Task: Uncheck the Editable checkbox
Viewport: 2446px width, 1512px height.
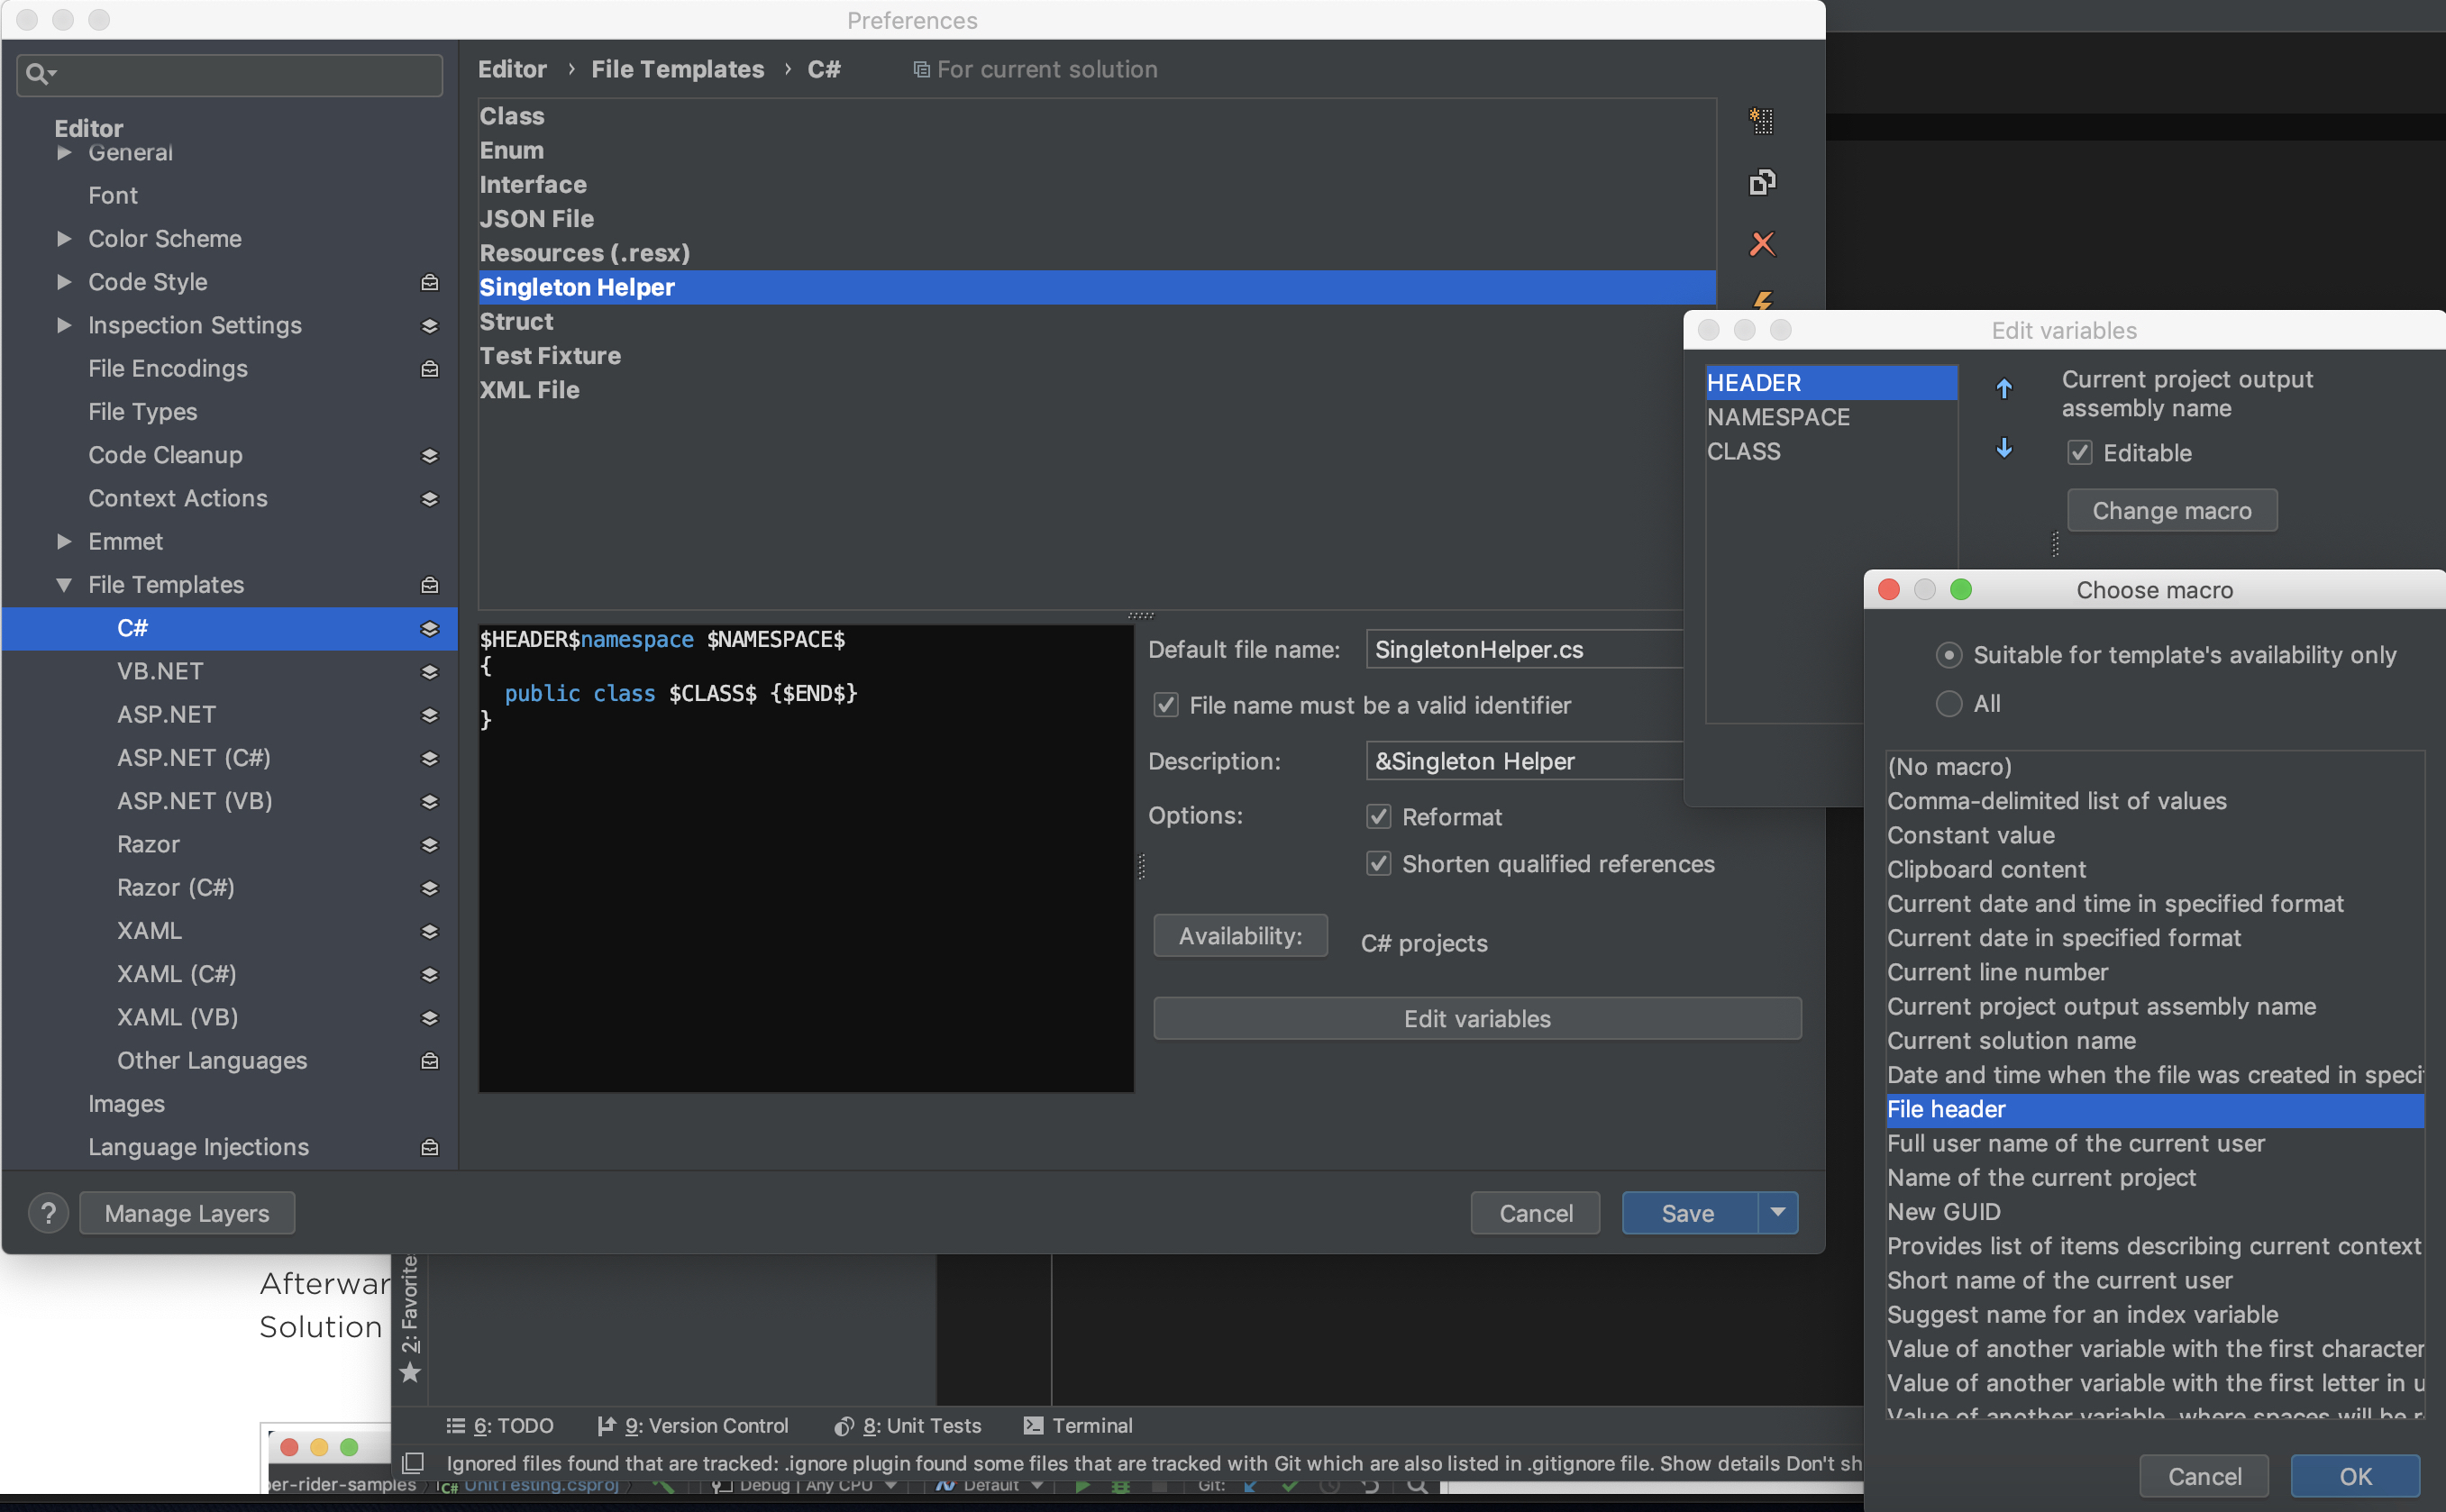Action: tap(2079, 453)
